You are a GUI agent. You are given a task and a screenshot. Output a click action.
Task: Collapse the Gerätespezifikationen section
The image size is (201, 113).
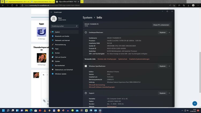pyautogui.click(x=169, y=32)
